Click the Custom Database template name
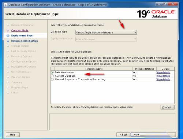This screenshot has height=139, width=183. [x=65, y=76]
